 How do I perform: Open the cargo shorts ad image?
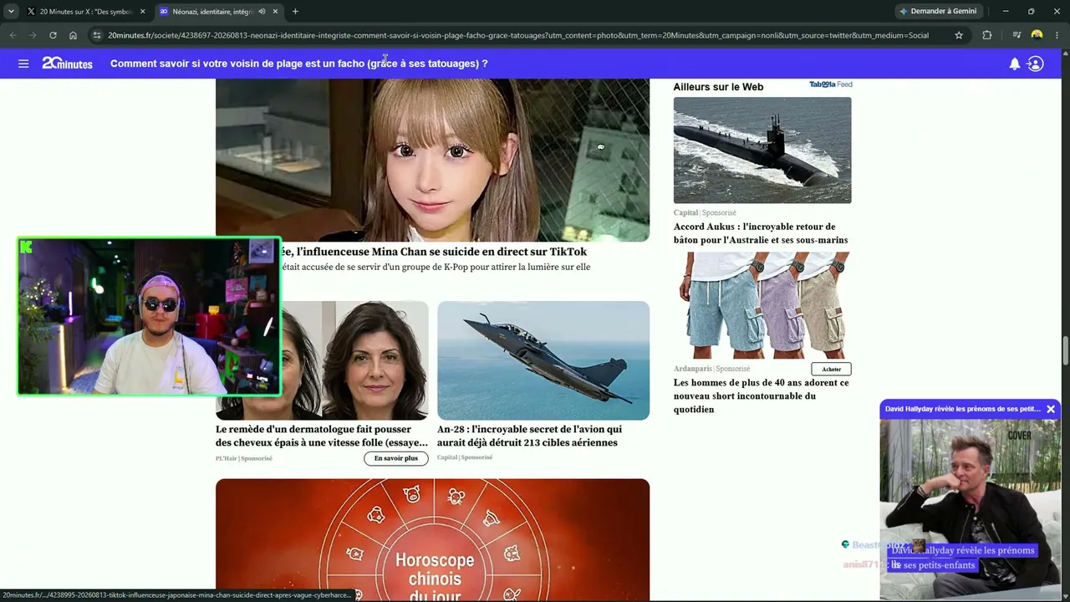pos(762,306)
